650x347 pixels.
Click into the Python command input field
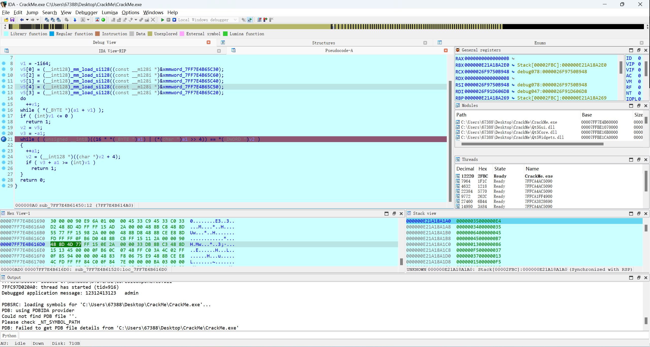pyautogui.click(x=334, y=336)
